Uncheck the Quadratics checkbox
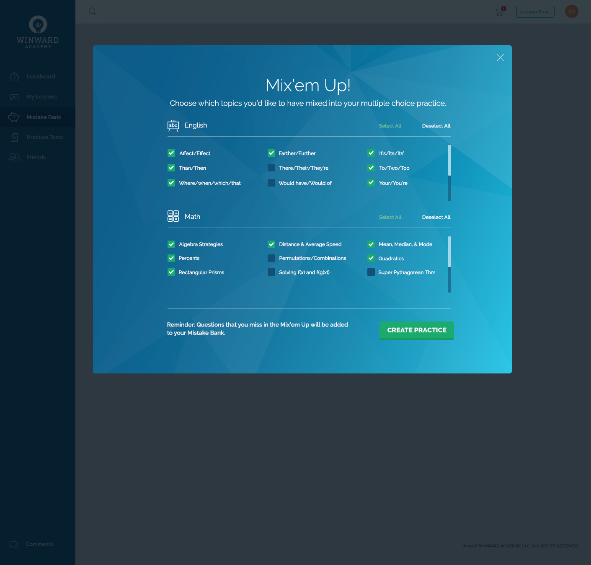 click(371, 258)
